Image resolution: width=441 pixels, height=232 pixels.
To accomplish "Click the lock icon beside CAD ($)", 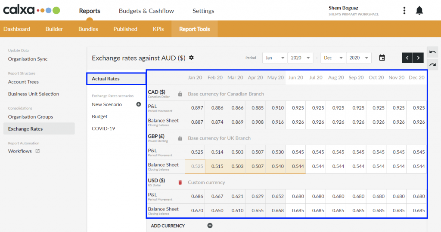I will [180, 94].
